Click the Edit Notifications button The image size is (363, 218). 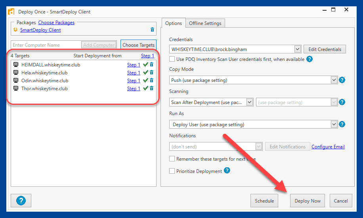click(x=288, y=146)
